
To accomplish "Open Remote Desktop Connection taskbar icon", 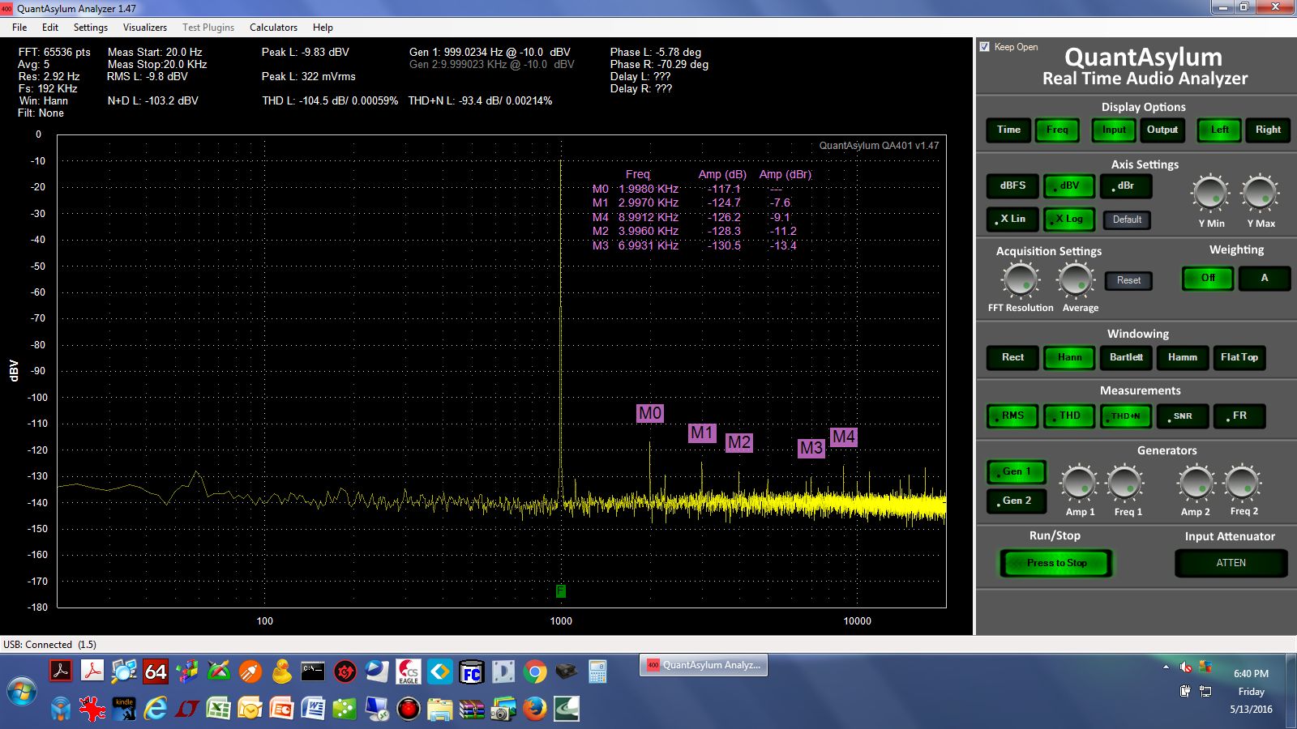I will (x=376, y=710).
